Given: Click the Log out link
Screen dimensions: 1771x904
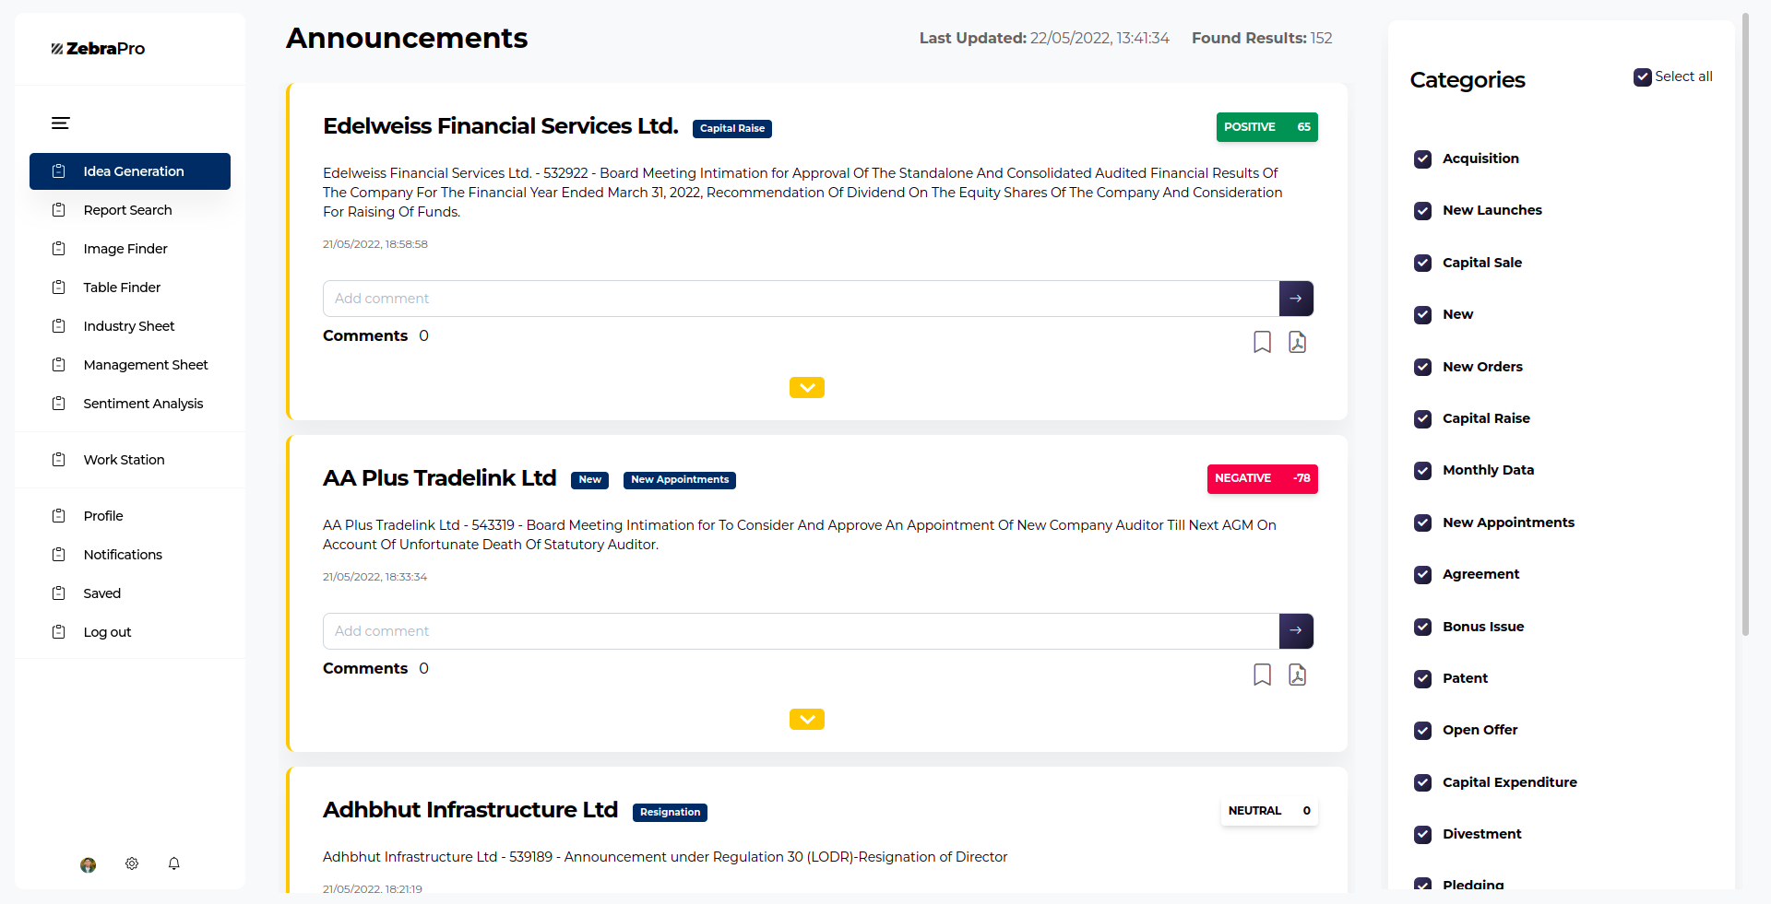Looking at the screenshot, I should coord(107,632).
